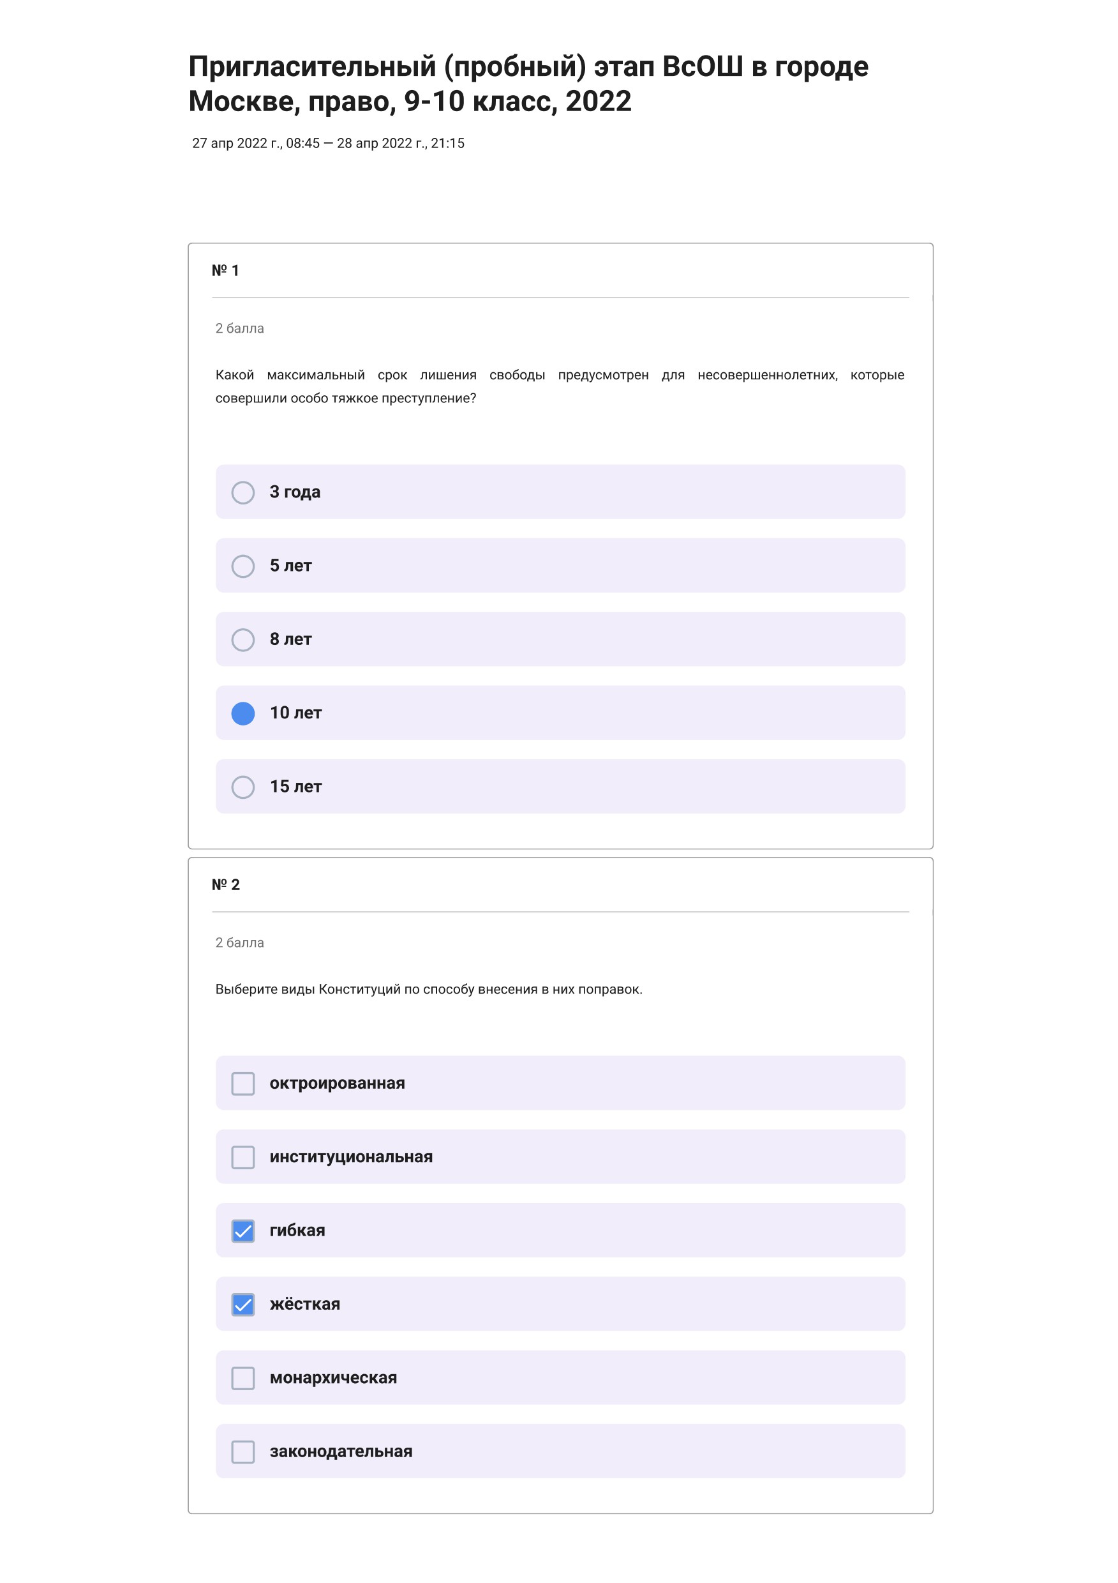Click the '2 балла' label in question one

(x=239, y=328)
